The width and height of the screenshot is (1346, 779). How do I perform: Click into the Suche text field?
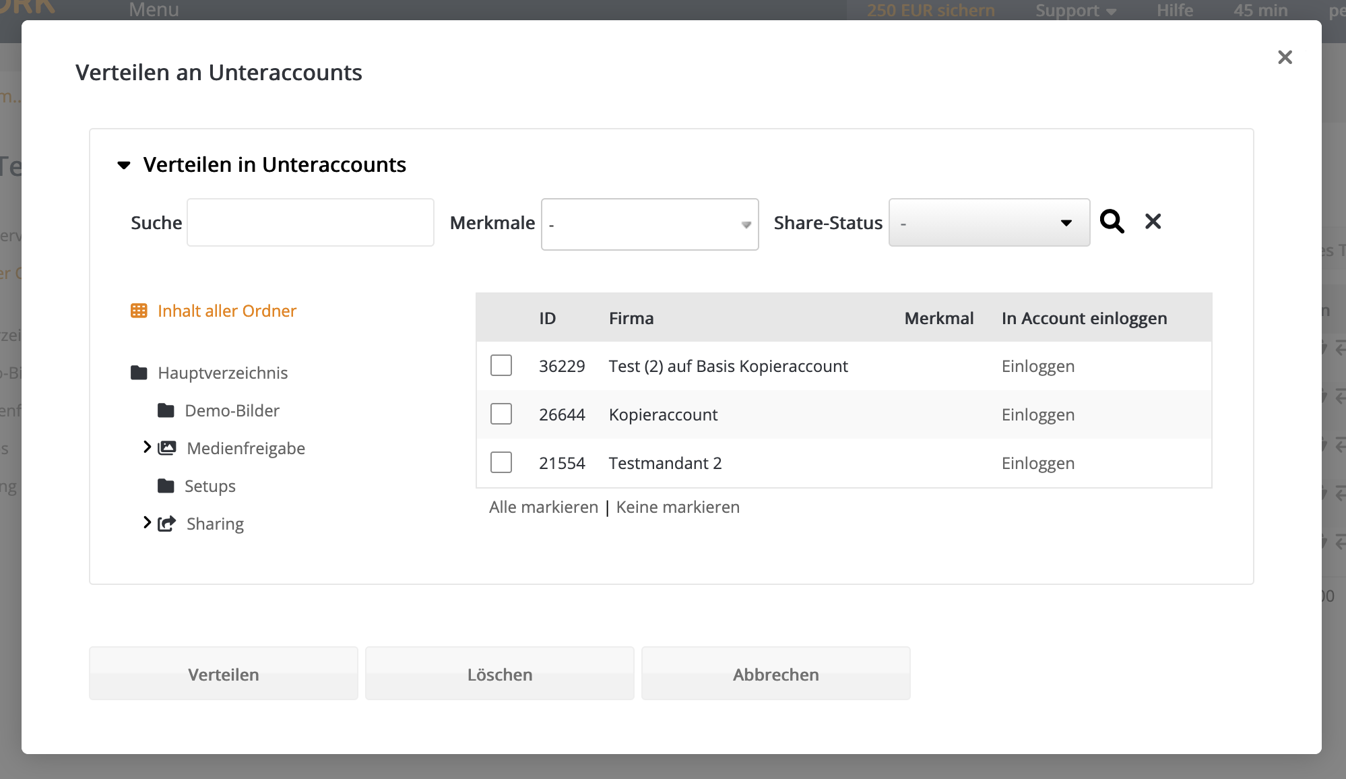coord(310,222)
